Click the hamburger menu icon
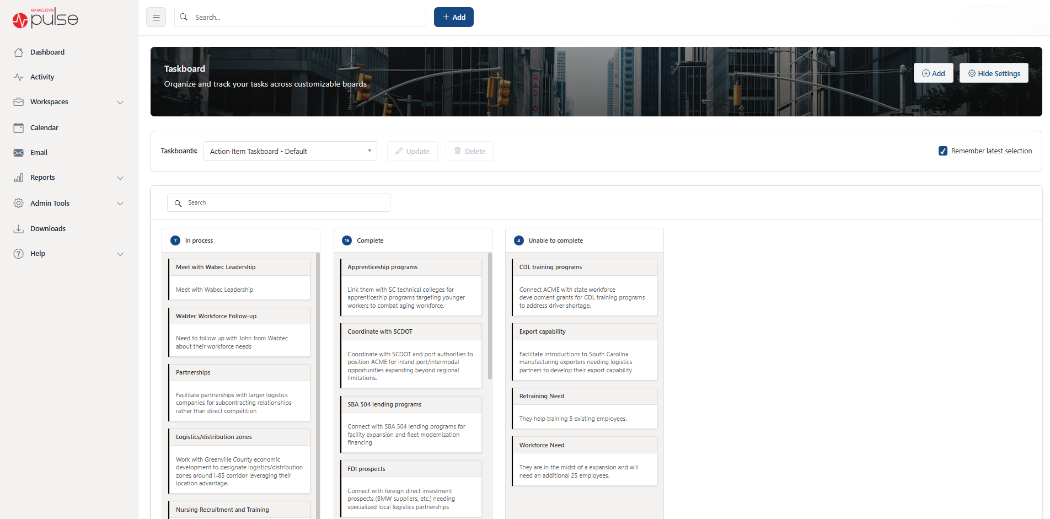1050x519 pixels. pyautogui.click(x=156, y=17)
